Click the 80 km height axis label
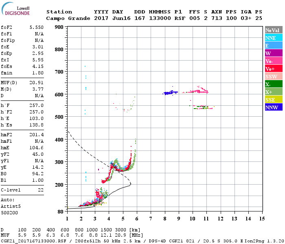This screenshot has height=244, width=285. (x=61, y=212)
